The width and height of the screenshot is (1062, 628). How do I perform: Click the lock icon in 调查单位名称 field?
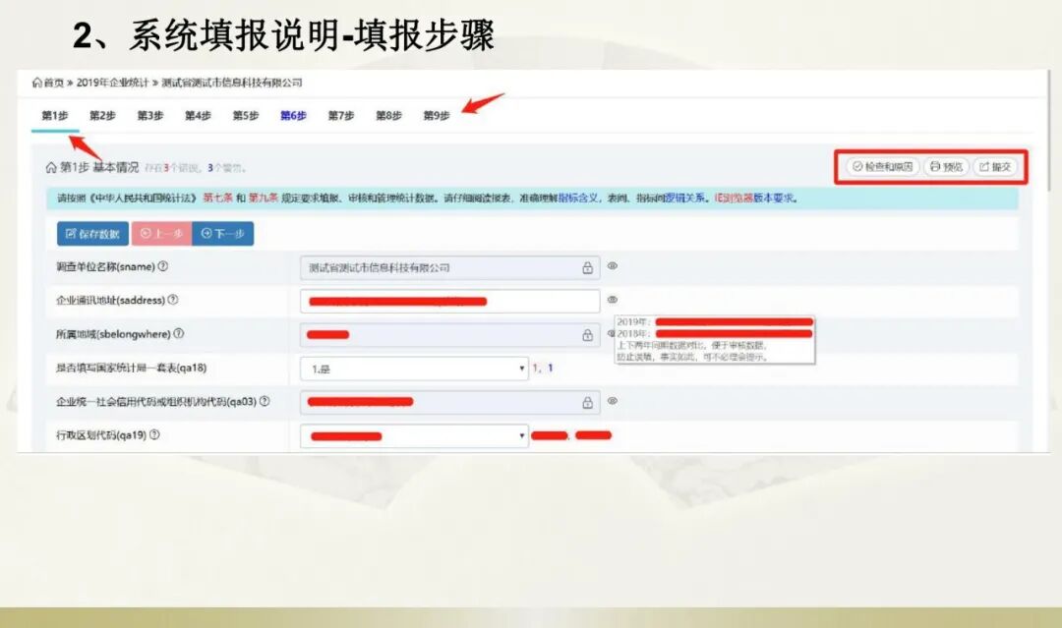click(587, 268)
